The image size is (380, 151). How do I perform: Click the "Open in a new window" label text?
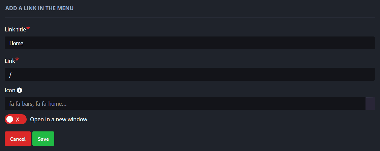tap(59, 119)
